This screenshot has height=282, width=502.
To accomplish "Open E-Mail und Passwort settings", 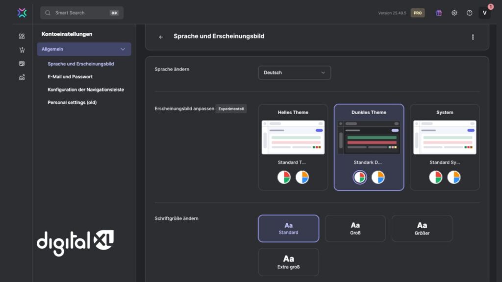I will 70,77.
